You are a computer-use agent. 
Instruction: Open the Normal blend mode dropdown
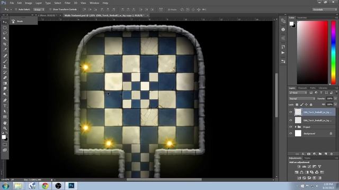[302, 99]
